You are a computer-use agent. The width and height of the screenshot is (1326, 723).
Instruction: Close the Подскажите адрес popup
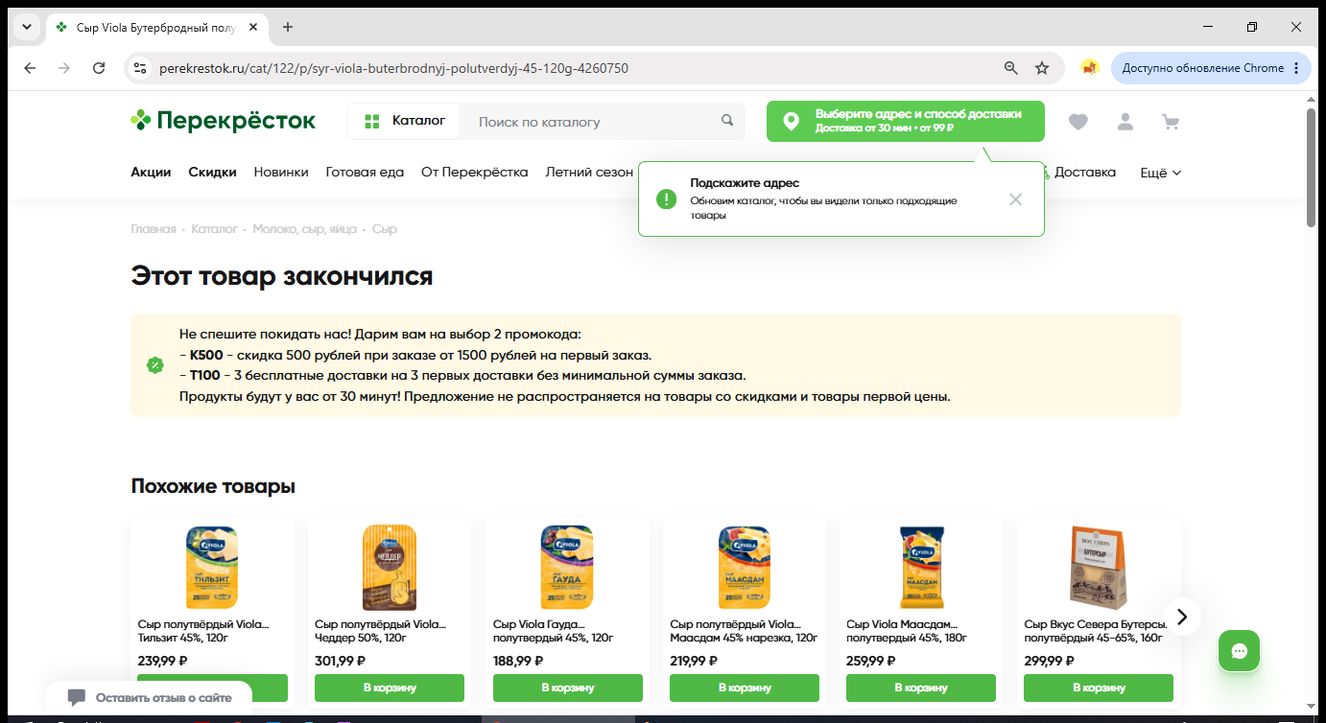tap(1016, 199)
